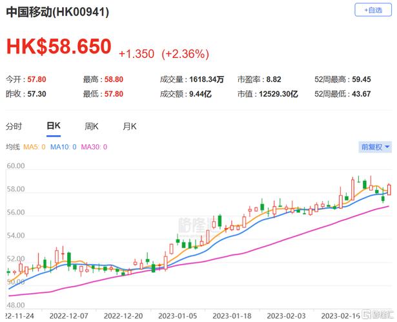Click the 成交量 value 1618.34万

point(207,80)
